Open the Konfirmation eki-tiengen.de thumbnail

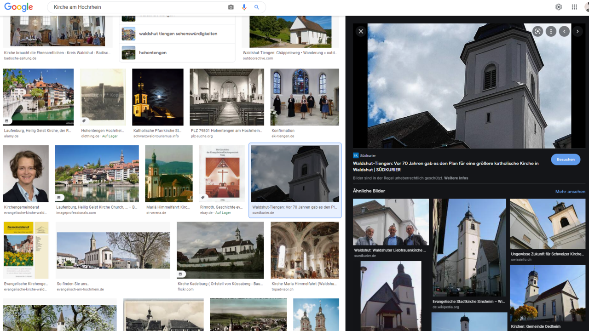click(305, 97)
